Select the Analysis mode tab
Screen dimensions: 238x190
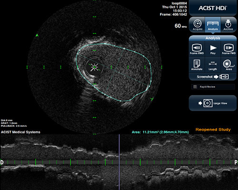[213, 25]
